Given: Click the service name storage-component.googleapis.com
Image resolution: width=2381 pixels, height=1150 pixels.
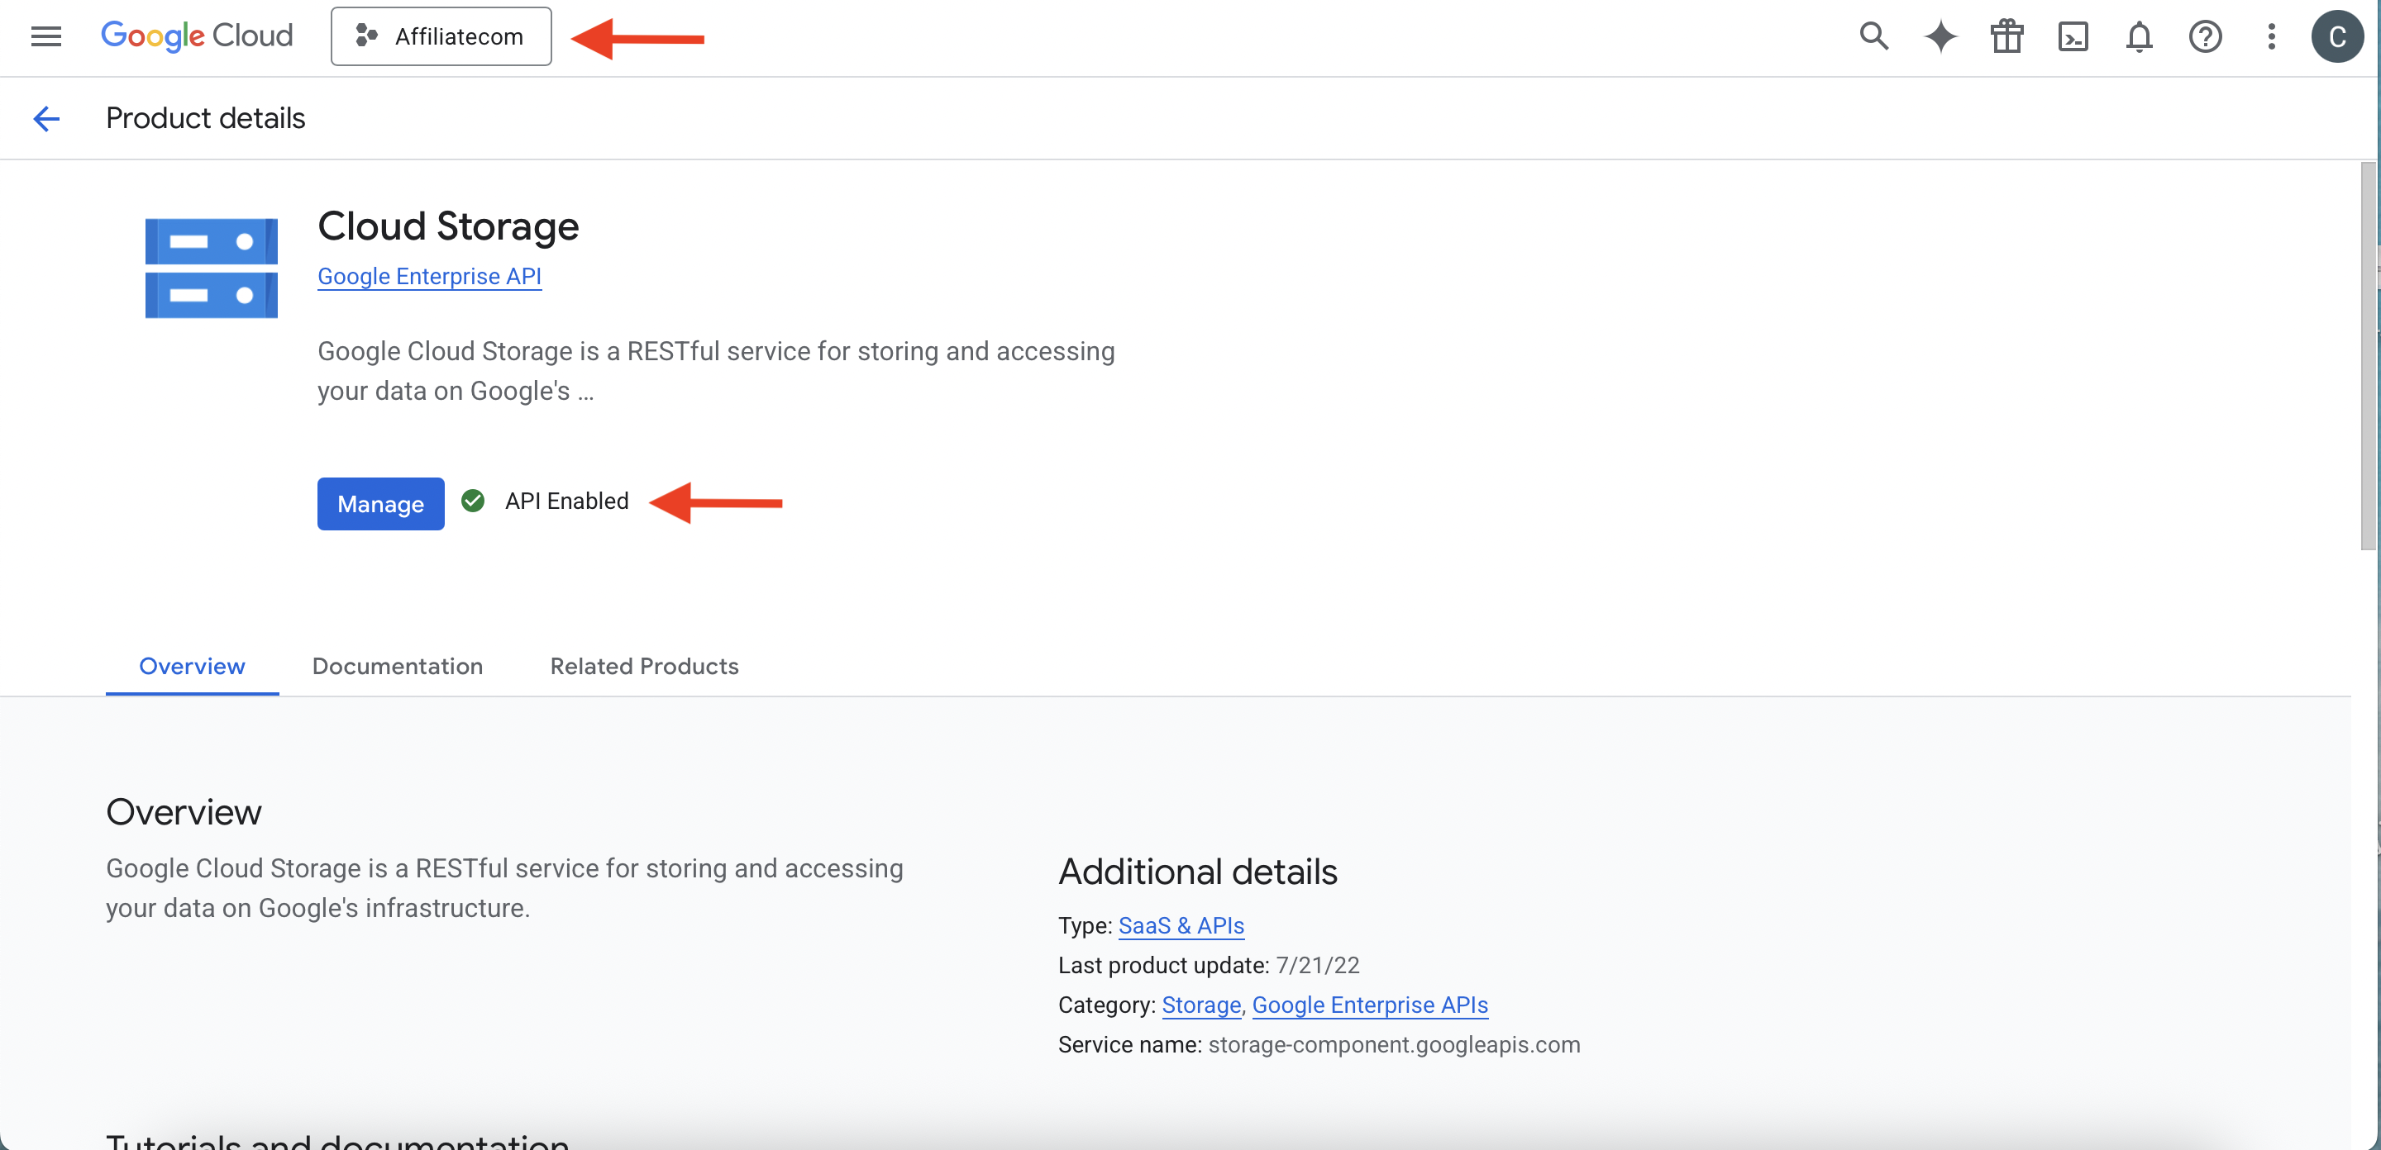Looking at the screenshot, I should click(x=1394, y=1045).
